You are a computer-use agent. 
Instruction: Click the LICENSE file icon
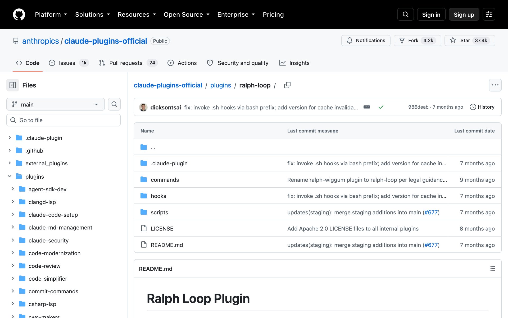click(x=144, y=228)
